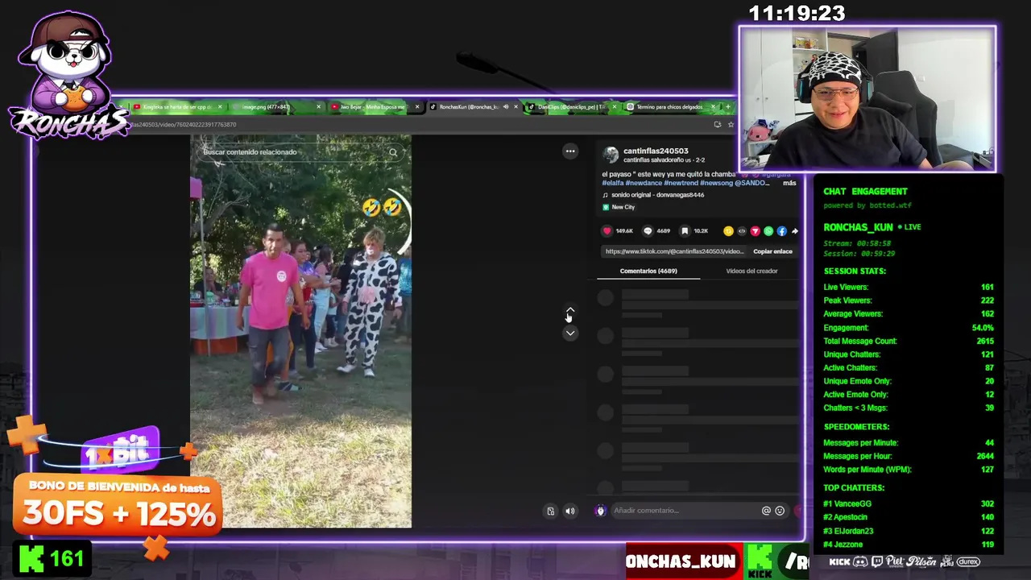Share to WhatsApp icon
The width and height of the screenshot is (1031, 580).
pos(768,231)
